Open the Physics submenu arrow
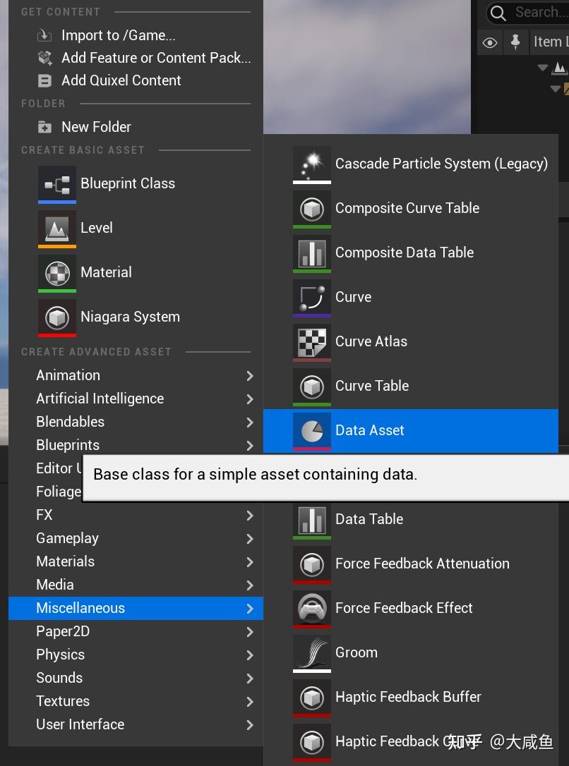This screenshot has height=766, width=569. click(x=250, y=655)
